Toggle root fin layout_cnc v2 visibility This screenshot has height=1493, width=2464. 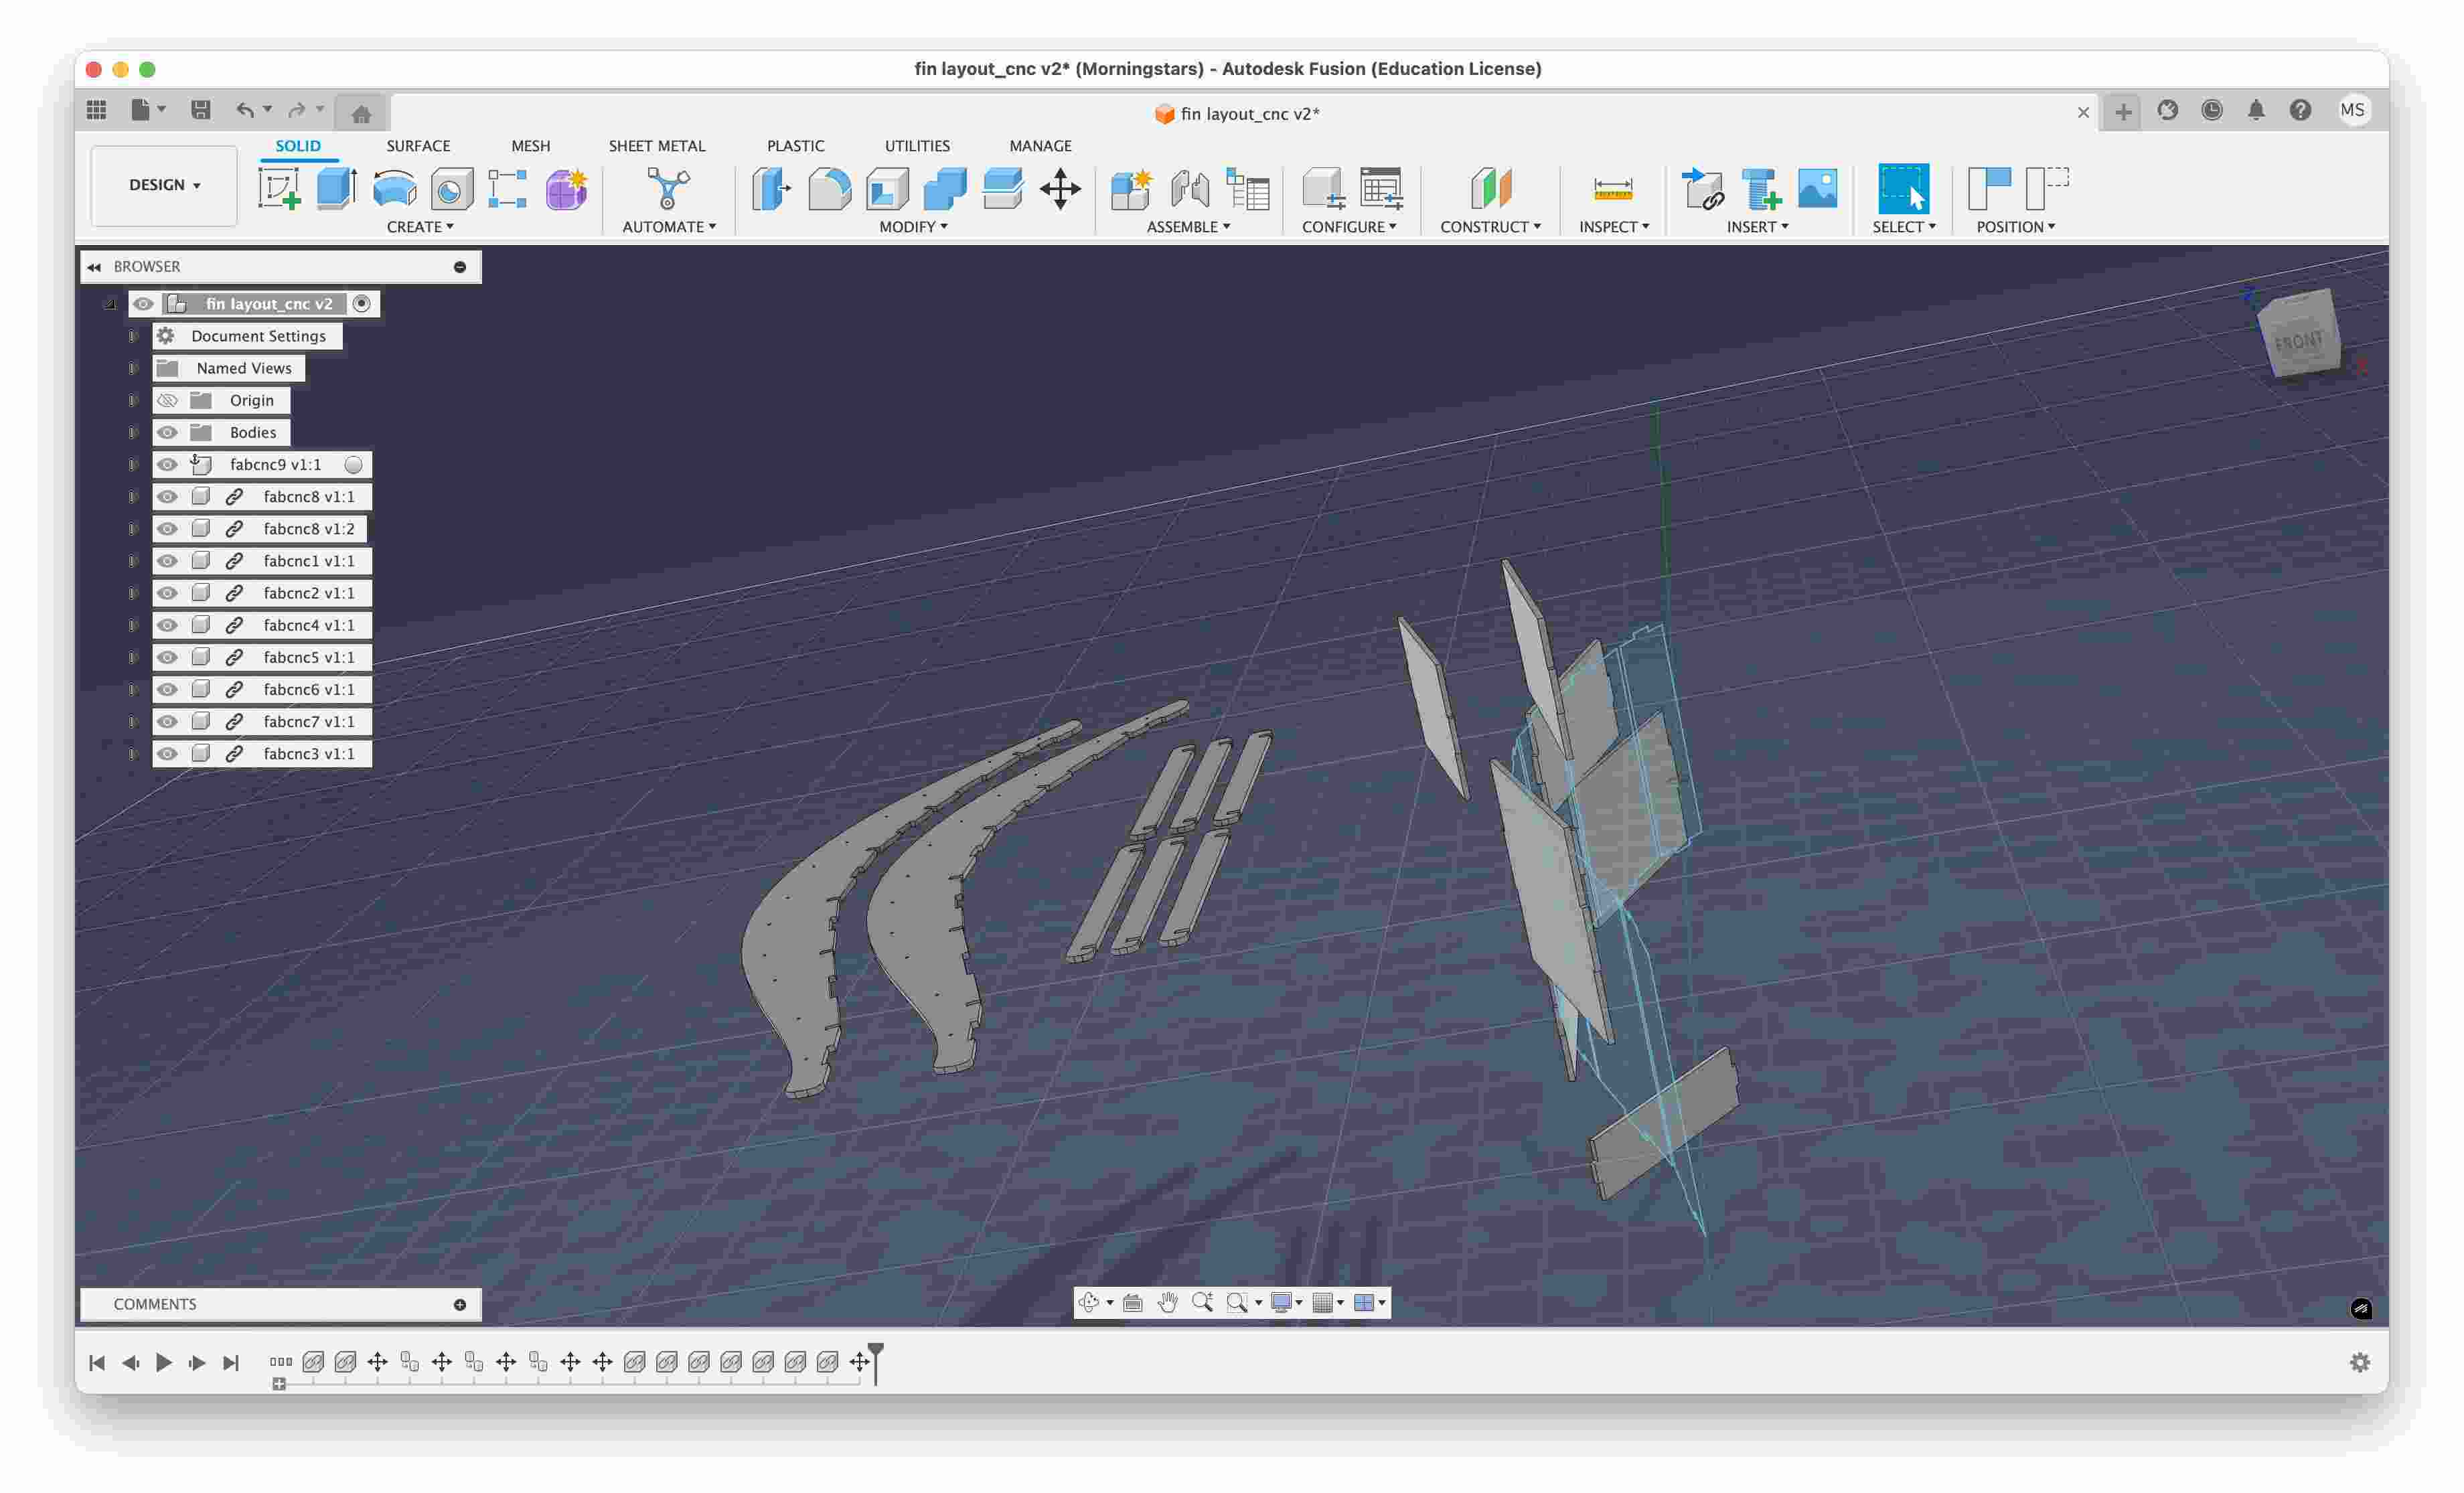tap(143, 303)
